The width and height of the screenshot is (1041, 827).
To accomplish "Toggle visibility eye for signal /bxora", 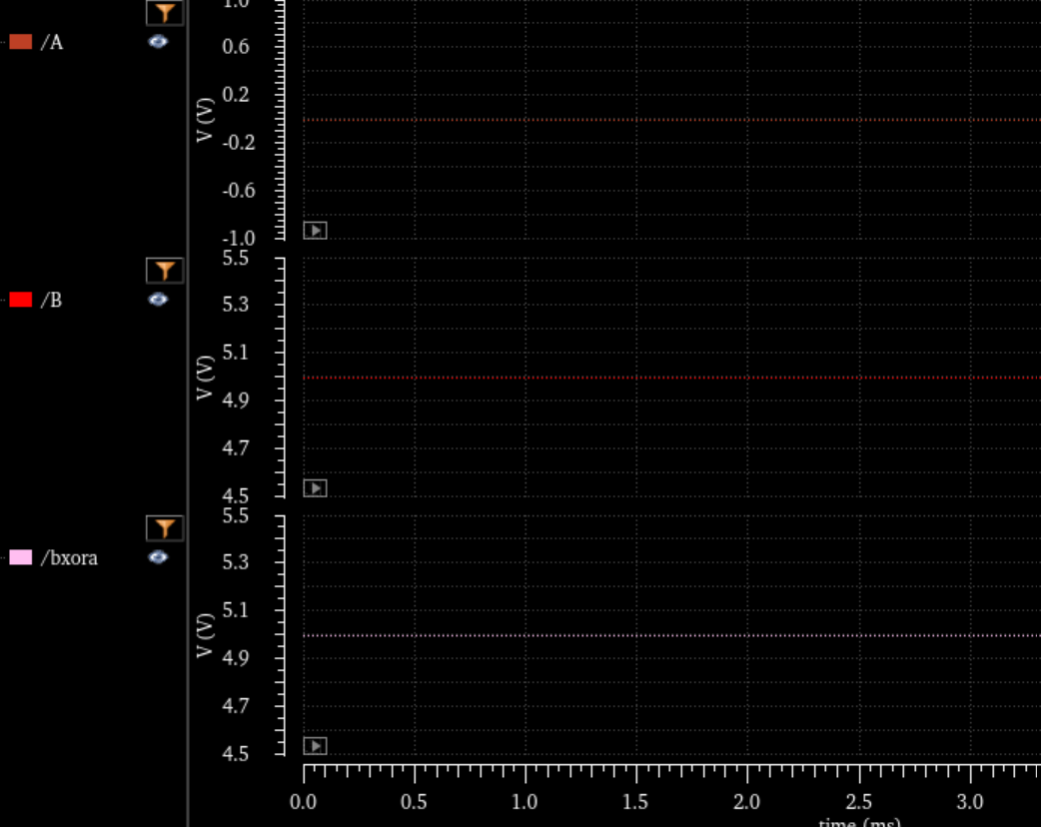I will [x=158, y=557].
